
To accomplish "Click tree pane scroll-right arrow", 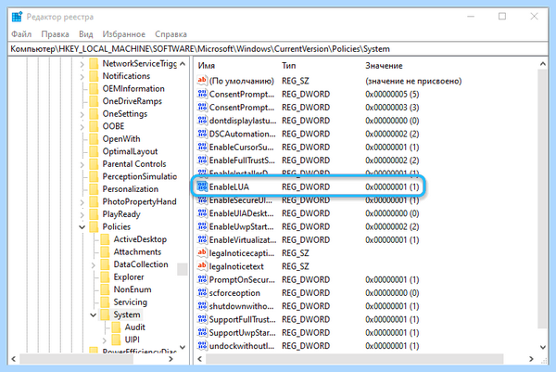I will (x=171, y=359).
